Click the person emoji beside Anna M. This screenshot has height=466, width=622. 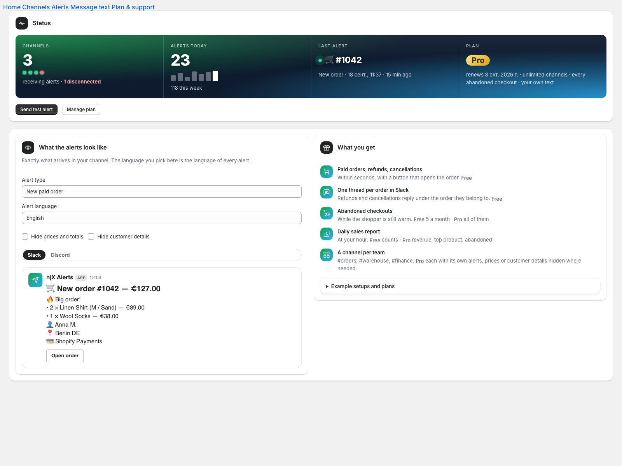point(50,325)
